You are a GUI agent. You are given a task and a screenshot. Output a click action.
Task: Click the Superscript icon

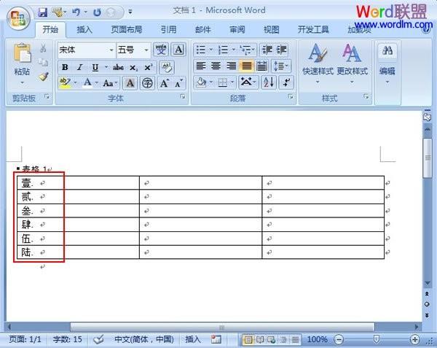pos(149,67)
